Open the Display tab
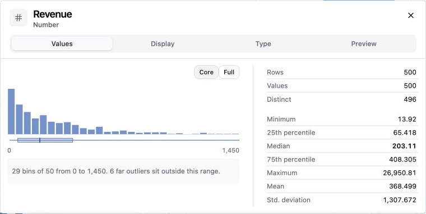This screenshot has height=214, width=426. 163,44
